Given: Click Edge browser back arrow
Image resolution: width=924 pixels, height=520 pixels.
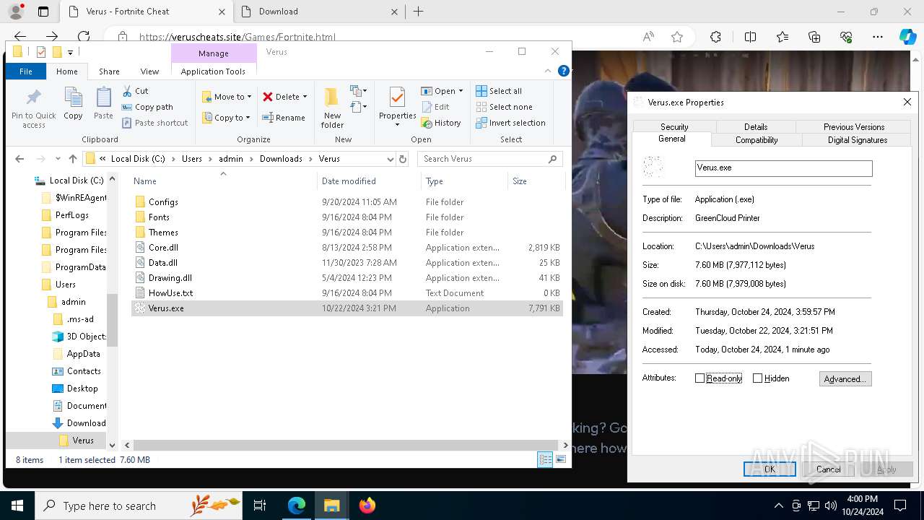Looking at the screenshot, I should click(x=20, y=37).
